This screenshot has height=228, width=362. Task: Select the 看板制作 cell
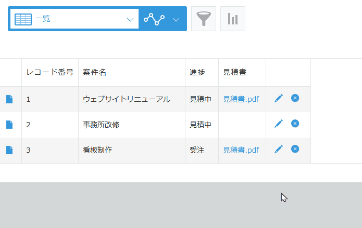click(132, 150)
